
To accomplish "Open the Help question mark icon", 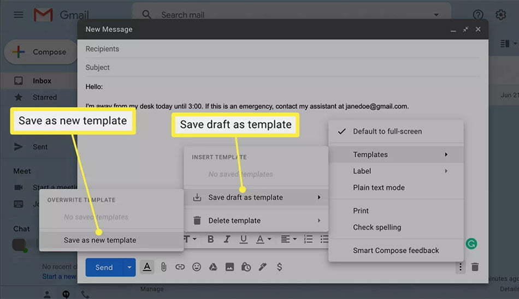I will pyautogui.click(x=478, y=15).
